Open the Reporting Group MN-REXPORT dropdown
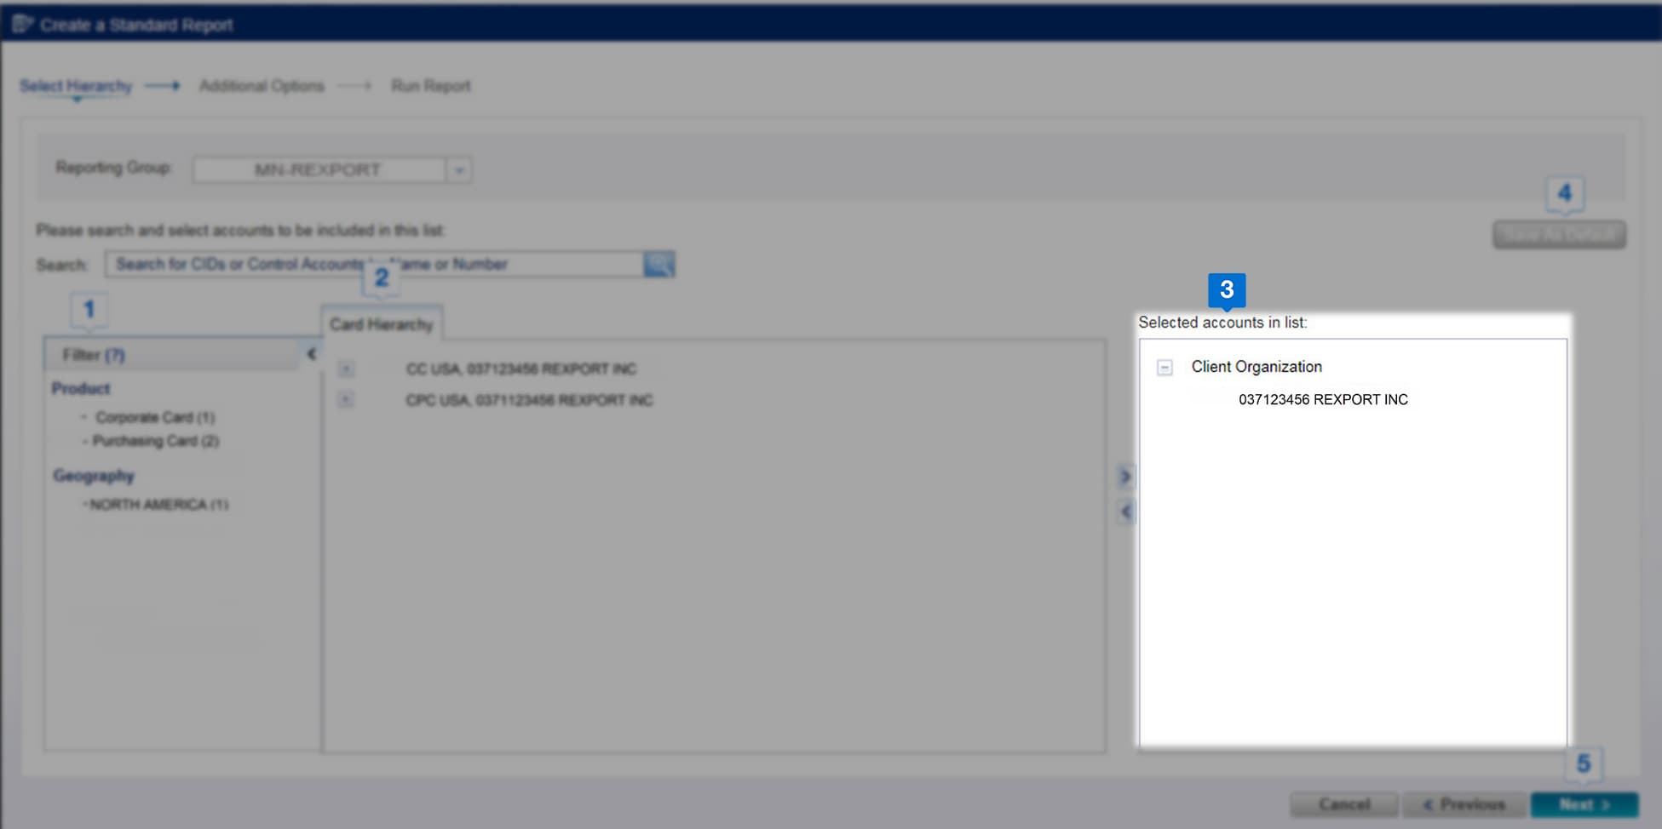This screenshot has height=829, width=1662. click(x=459, y=169)
